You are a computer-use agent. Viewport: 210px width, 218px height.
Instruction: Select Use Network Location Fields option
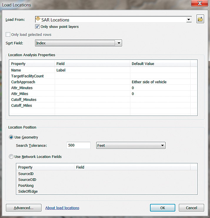pos(11,157)
